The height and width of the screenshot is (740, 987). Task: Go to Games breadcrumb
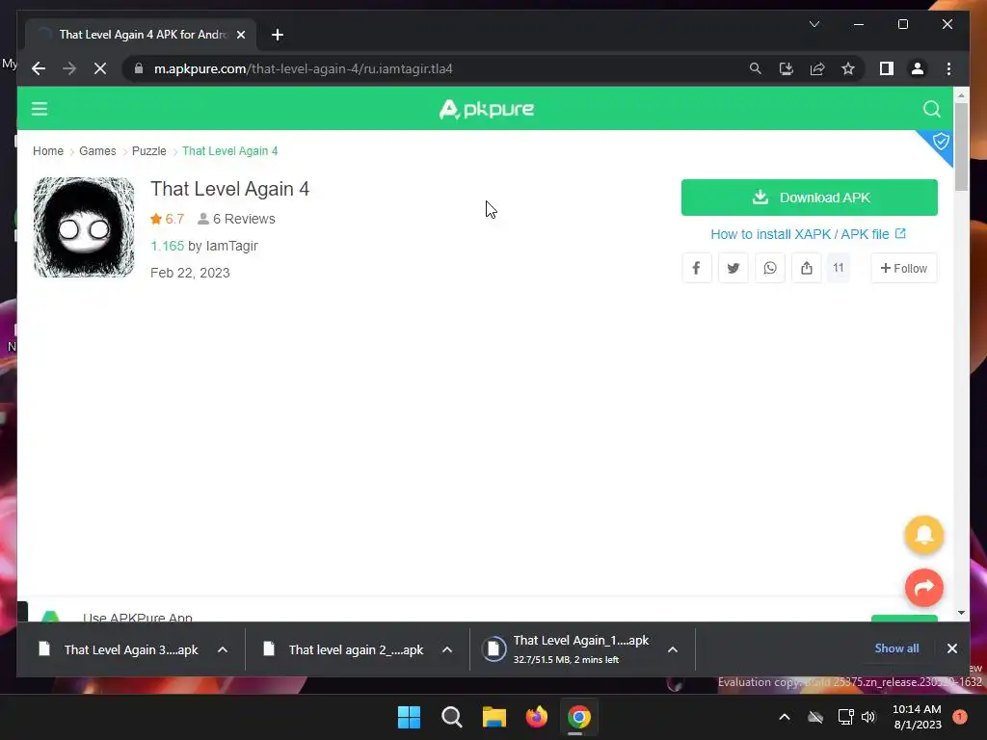point(97,151)
